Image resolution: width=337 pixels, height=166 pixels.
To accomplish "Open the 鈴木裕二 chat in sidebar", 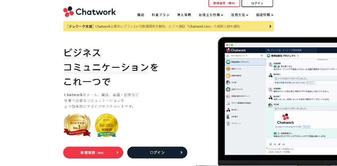I will (x=245, y=110).
